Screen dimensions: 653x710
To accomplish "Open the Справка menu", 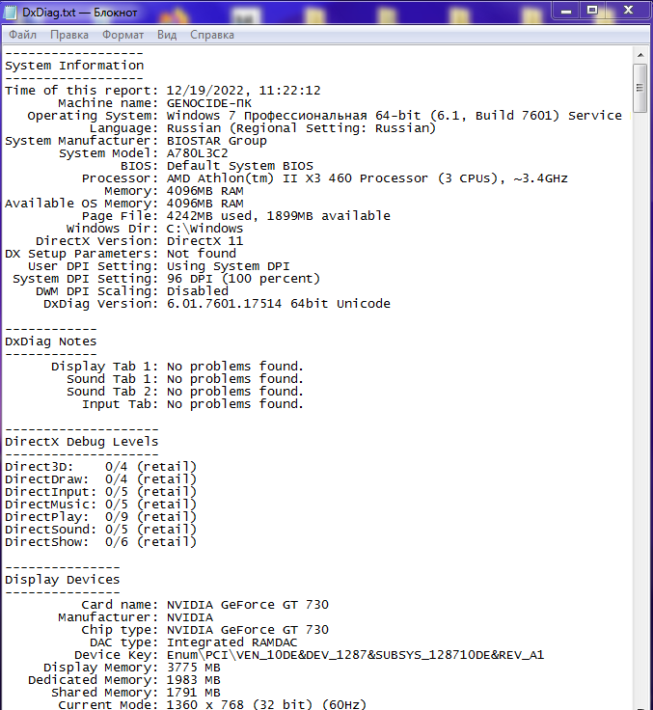I will pyautogui.click(x=212, y=35).
